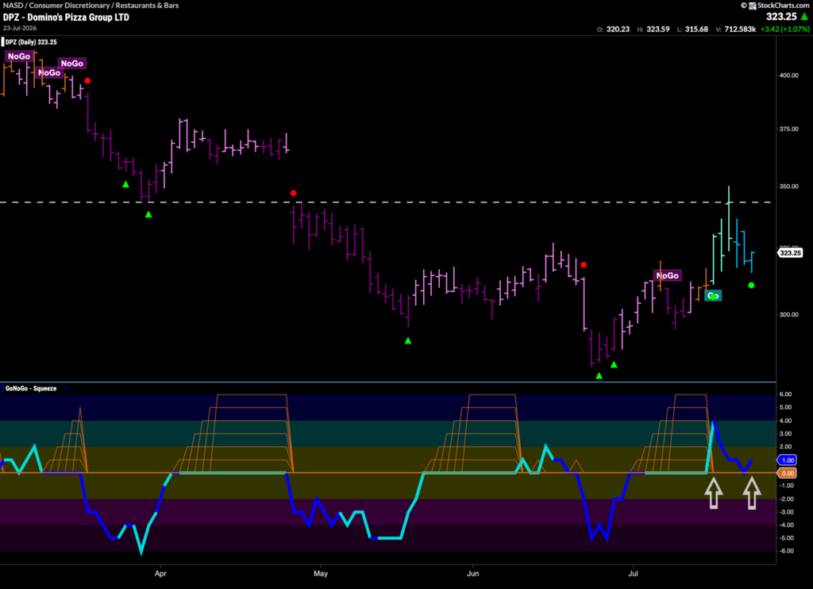Viewport: 813px width, 589px height.
Task: Click the lowest green triangle on the chart
Action: 599,375
